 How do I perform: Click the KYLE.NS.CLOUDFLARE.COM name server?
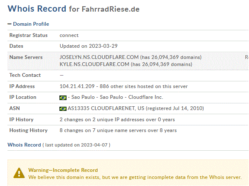94,64
